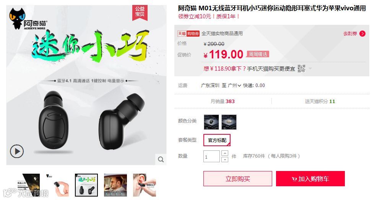Click the 公益宝贝 red ribbon badge
This screenshot has width=372, height=200.
(140, 13)
